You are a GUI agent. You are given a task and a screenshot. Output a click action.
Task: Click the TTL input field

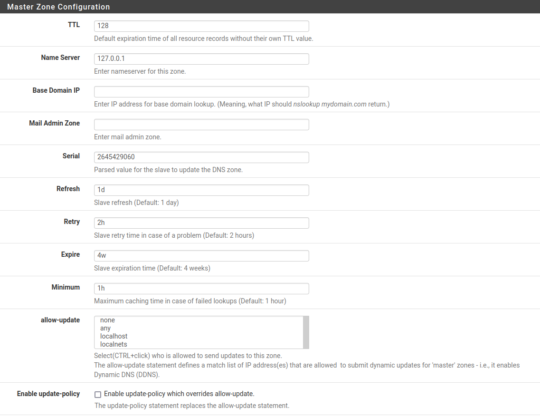[201, 26]
